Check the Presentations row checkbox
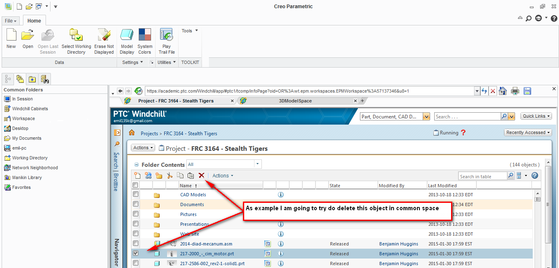559x268 pixels. 135,224
